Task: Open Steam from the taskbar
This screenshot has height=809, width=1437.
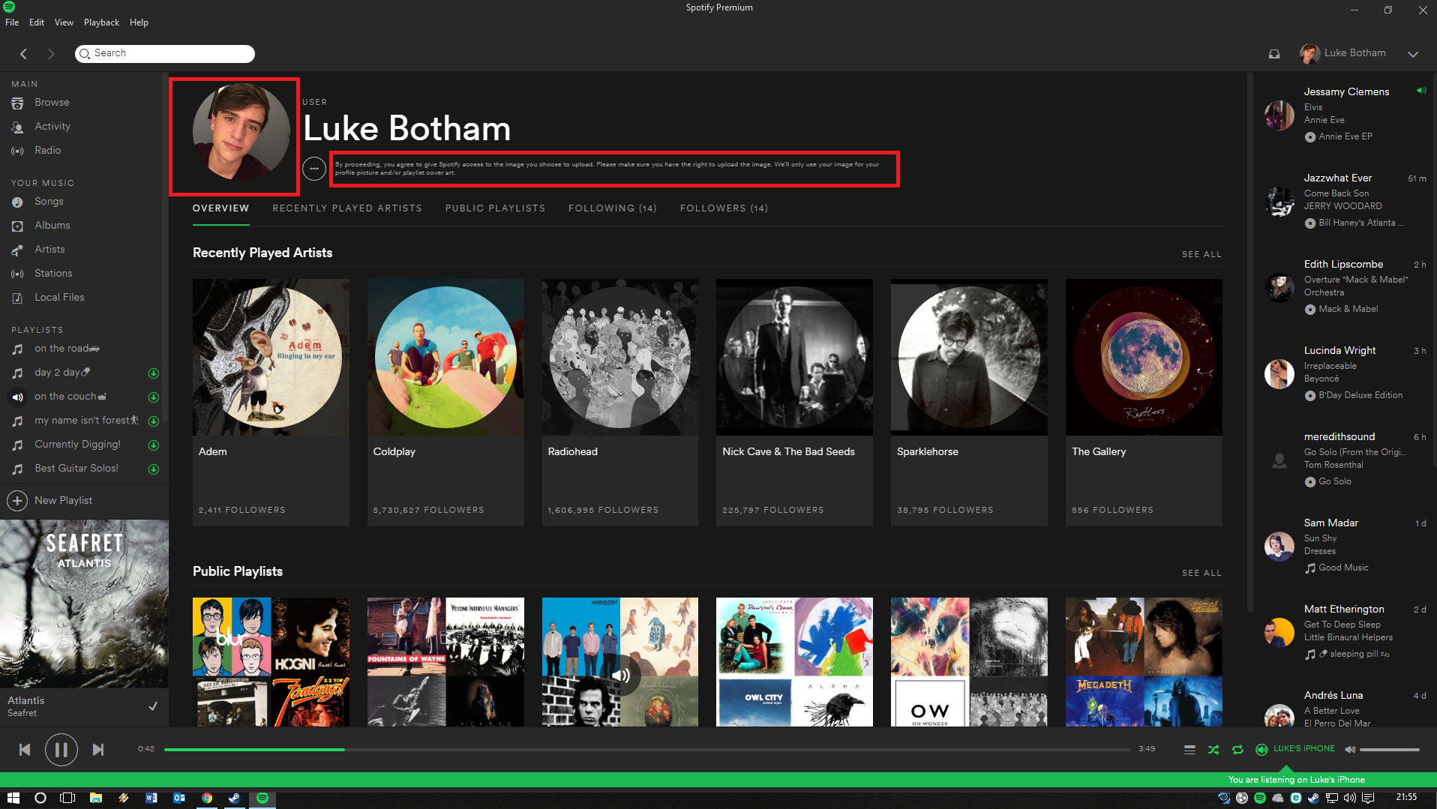Action: [x=235, y=799]
